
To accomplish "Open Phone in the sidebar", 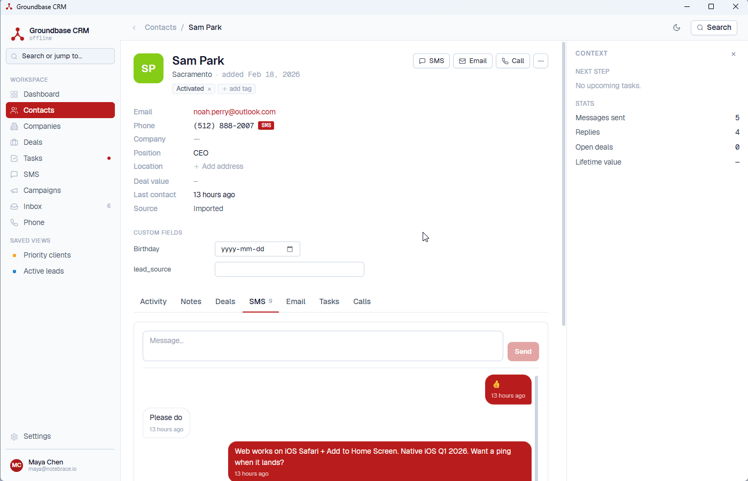I will [x=60, y=222].
